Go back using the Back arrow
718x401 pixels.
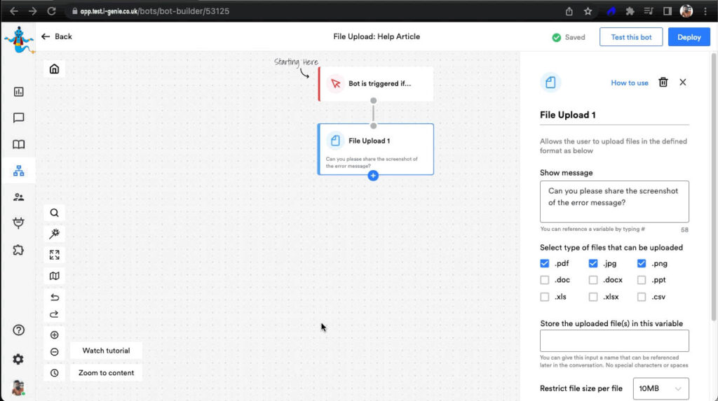[56, 36]
